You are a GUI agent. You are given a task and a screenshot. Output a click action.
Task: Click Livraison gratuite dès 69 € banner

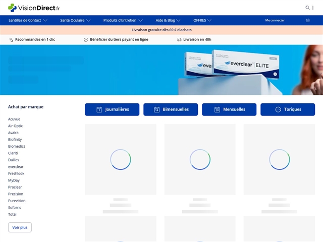[x=161, y=30]
